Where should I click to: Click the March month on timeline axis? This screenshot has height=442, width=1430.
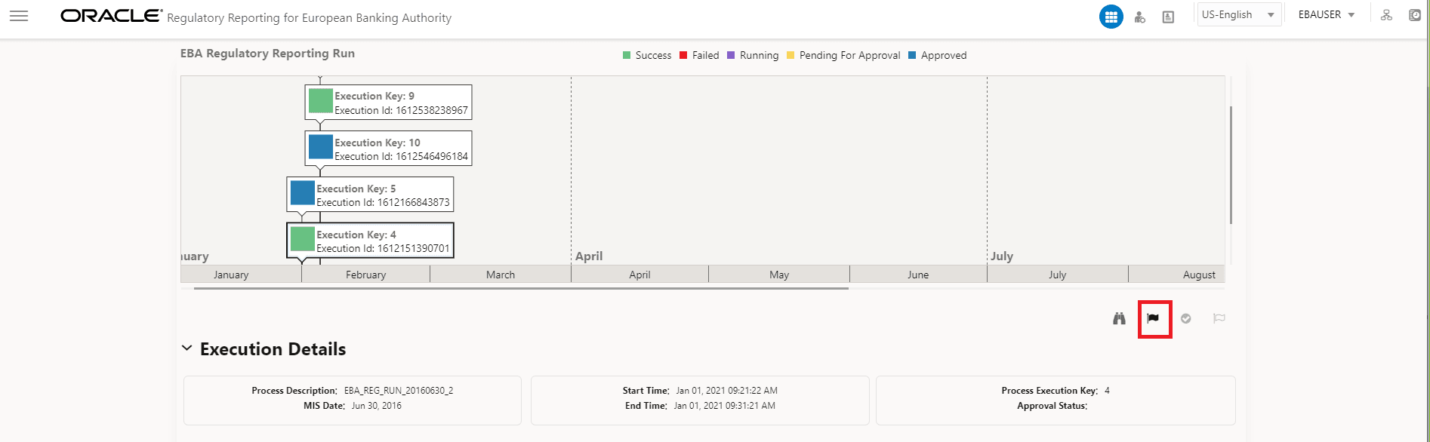tap(500, 275)
